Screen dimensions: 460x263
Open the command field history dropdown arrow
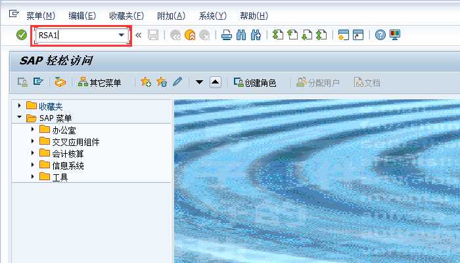tap(122, 36)
